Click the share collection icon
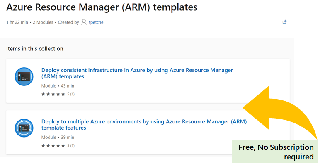Image resolution: width=325 pixels, height=166 pixels. tap(284, 21)
